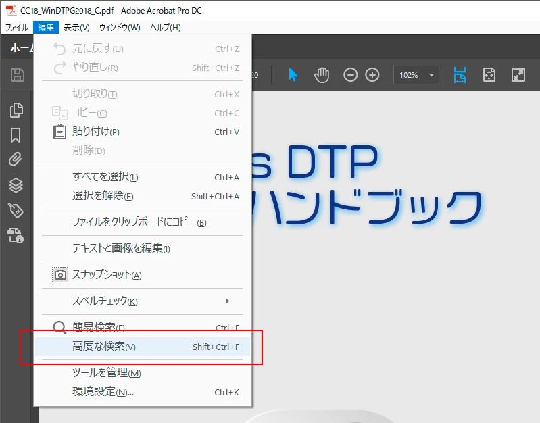Click the greyed-out 切り取り(T) item
The image size is (540, 423).
(143, 94)
